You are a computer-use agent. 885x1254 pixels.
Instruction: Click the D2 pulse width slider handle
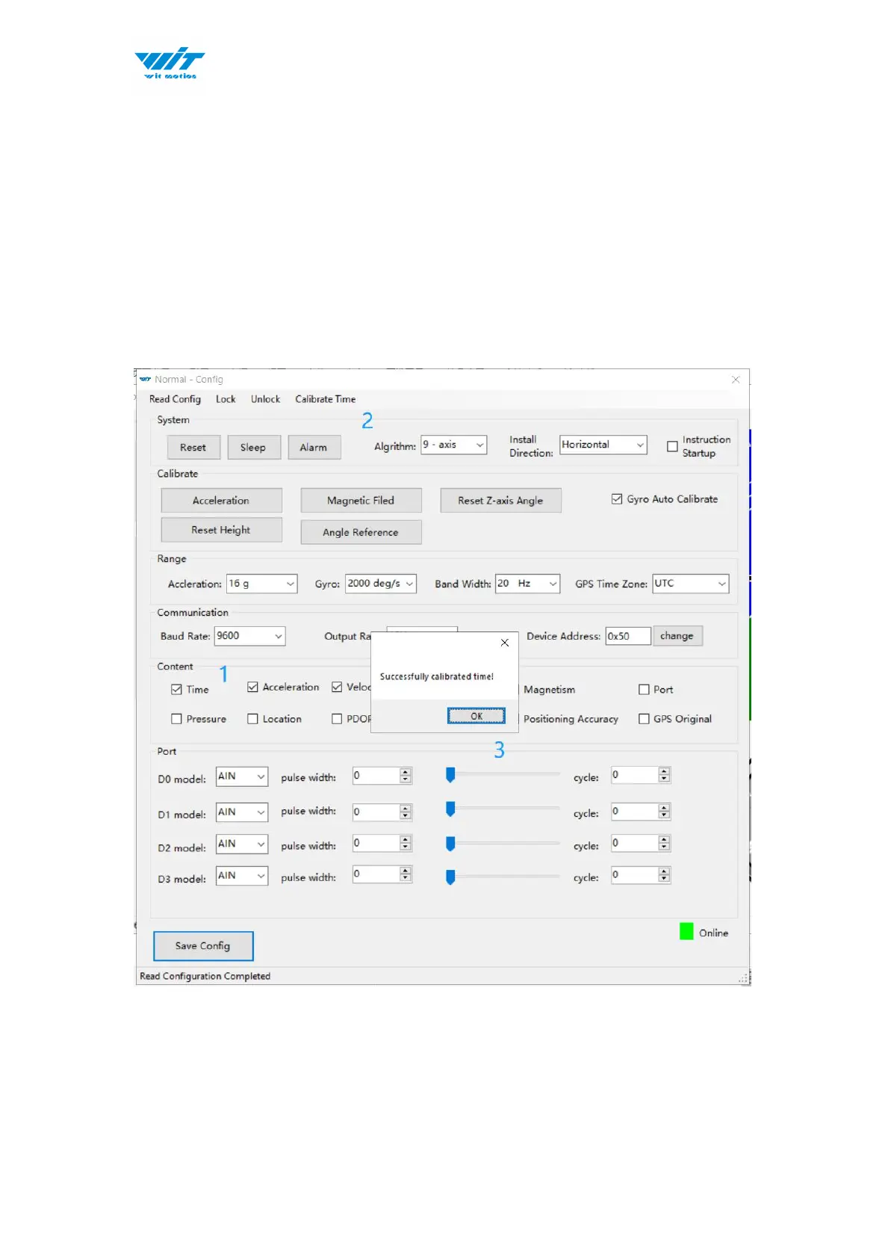coord(450,844)
